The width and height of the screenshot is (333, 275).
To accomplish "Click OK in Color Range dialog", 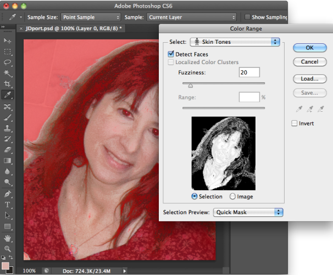I will (309, 48).
